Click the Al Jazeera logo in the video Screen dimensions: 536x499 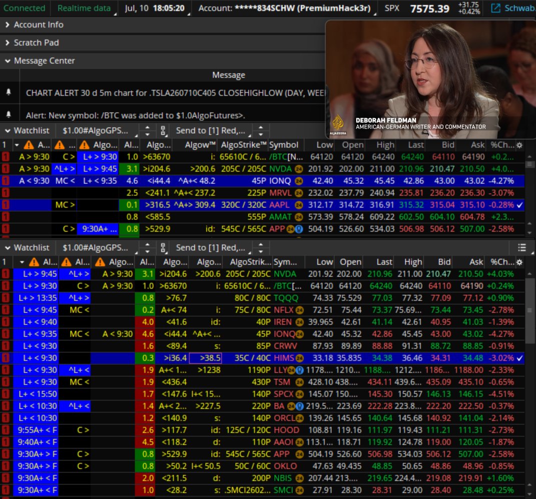click(338, 125)
